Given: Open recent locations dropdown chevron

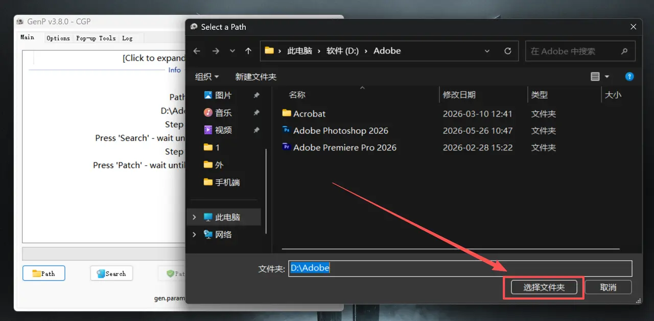Looking at the screenshot, I should [x=232, y=51].
